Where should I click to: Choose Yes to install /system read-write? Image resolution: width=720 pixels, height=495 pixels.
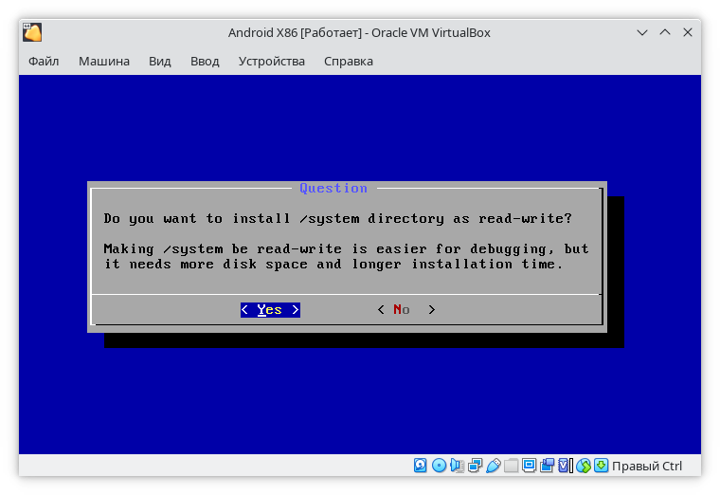point(270,310)
